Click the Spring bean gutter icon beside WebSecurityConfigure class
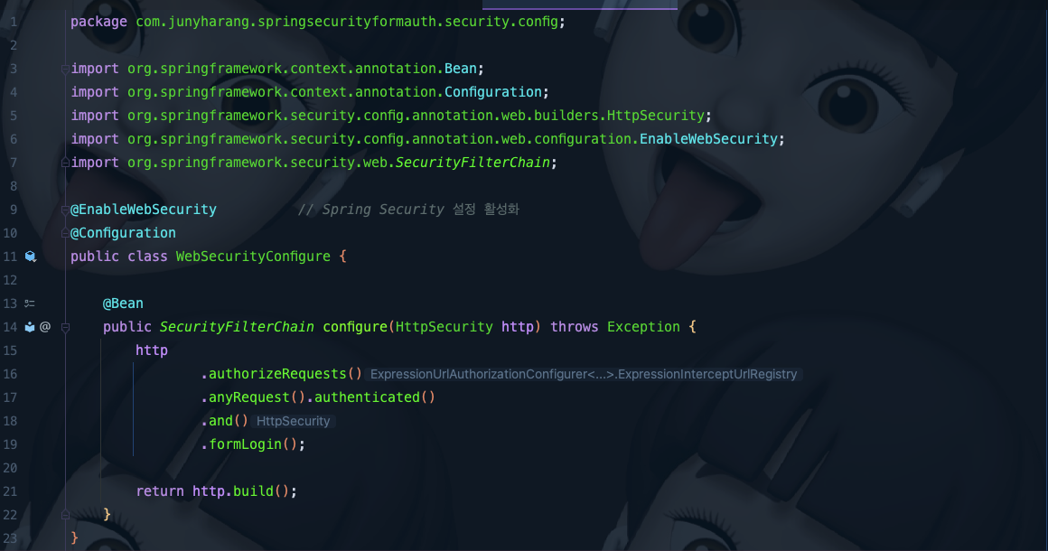 pos(30,257)
